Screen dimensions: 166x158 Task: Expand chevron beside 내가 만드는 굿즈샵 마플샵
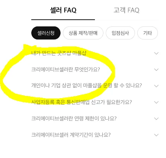(x=156, y=53)
